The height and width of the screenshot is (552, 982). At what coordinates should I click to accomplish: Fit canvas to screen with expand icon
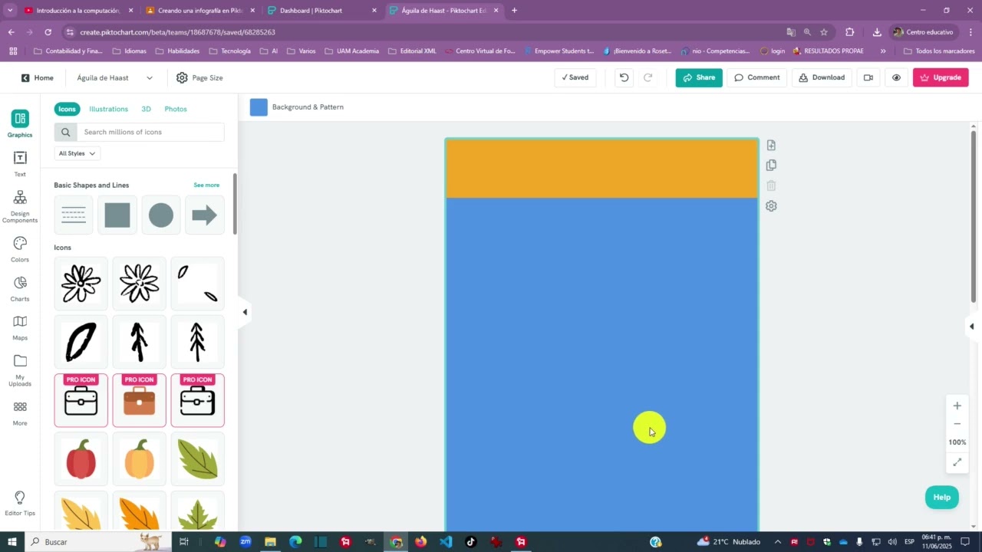point(957,462)
